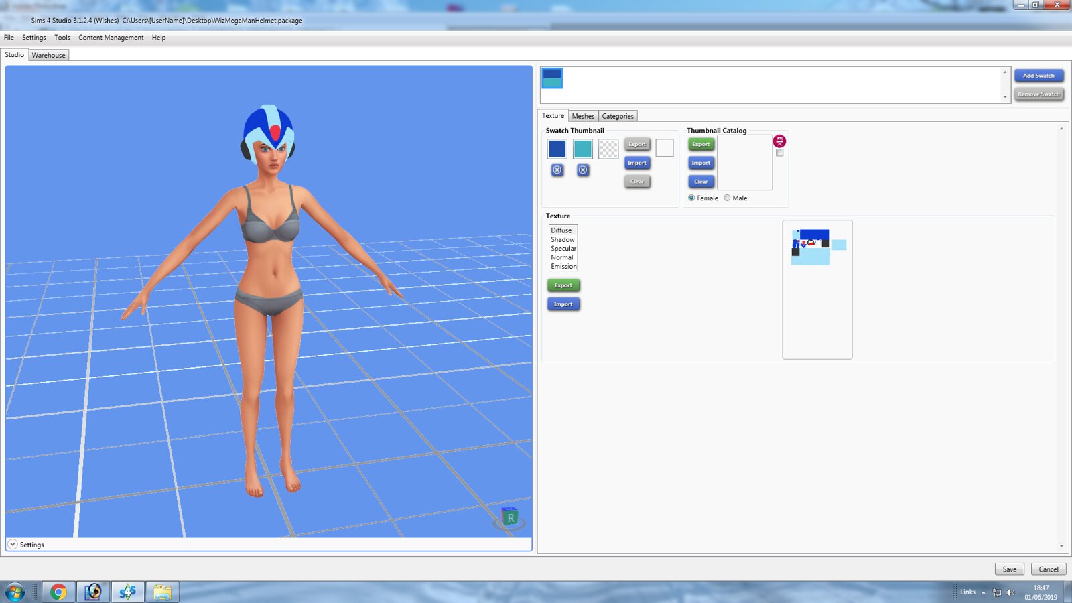The image size is (1072, 603).
Task: Click right panel scrollbar down arrow
Action: point(1061,546)
